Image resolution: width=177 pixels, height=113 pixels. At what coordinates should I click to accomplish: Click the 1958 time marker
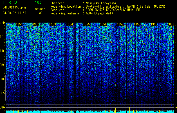tap(137, 24)
